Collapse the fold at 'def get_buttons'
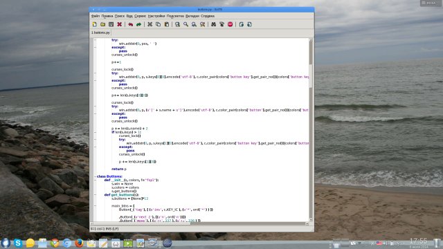443x249 pixels. 95,195
